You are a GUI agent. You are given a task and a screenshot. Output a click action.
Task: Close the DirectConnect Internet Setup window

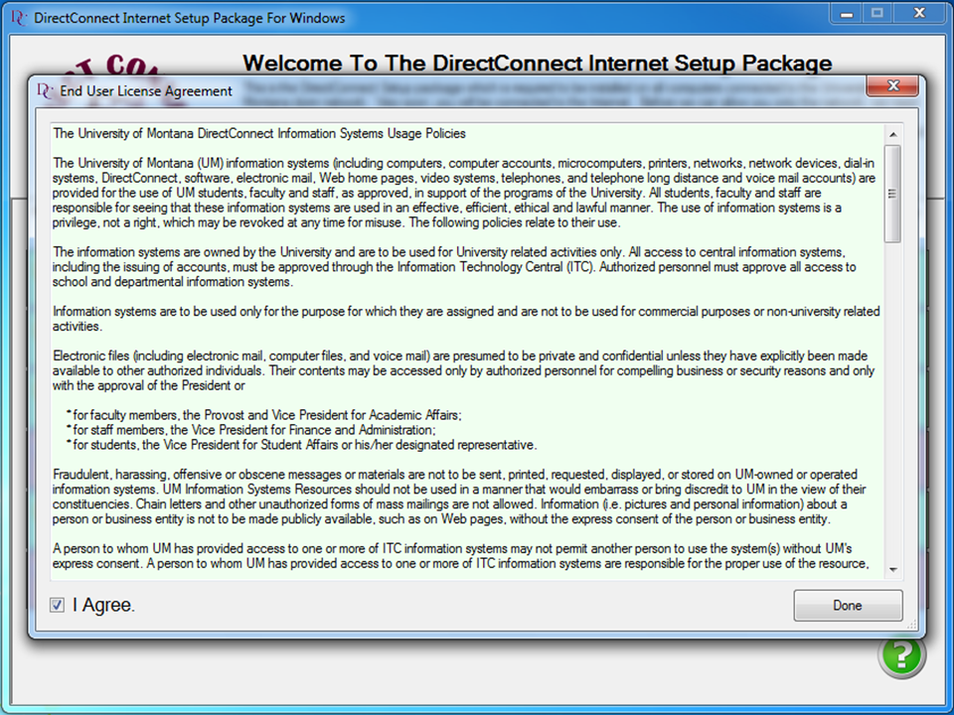pyautogui.click(x=919, y=13)
